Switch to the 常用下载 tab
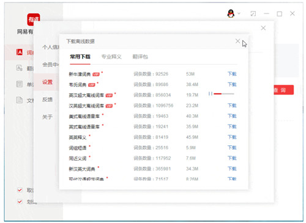This screenshot has width=306, height=223. coord(80,57)
